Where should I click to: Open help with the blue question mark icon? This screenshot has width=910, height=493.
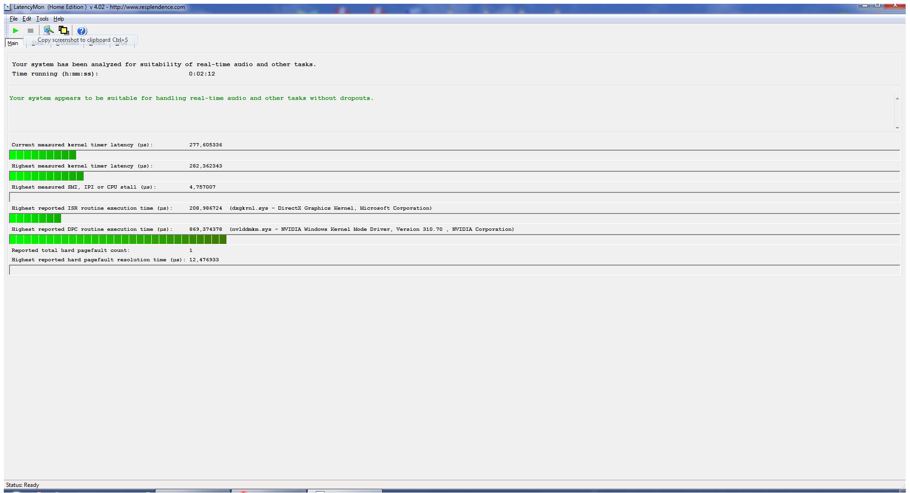(82, 31)
